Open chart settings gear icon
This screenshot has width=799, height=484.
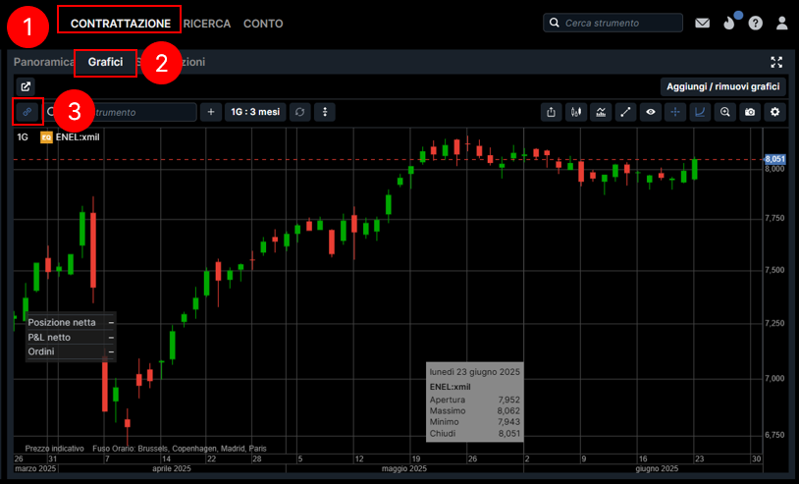775,112
